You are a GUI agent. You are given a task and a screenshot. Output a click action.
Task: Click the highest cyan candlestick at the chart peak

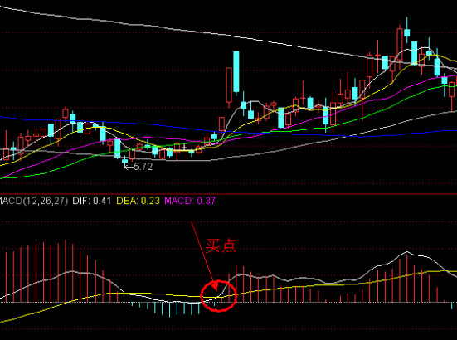[x=407, y=32]
